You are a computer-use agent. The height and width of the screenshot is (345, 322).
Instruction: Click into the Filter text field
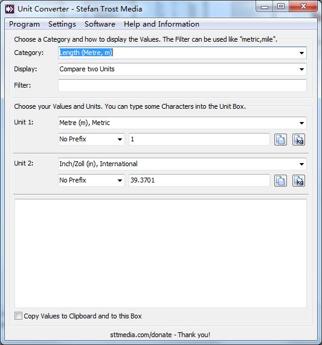[182, 85]
